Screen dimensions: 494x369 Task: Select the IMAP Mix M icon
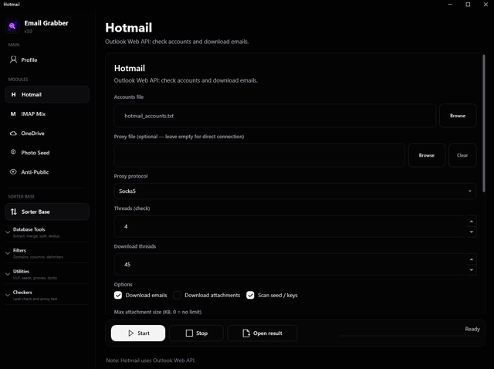click(x=13, y=113)
